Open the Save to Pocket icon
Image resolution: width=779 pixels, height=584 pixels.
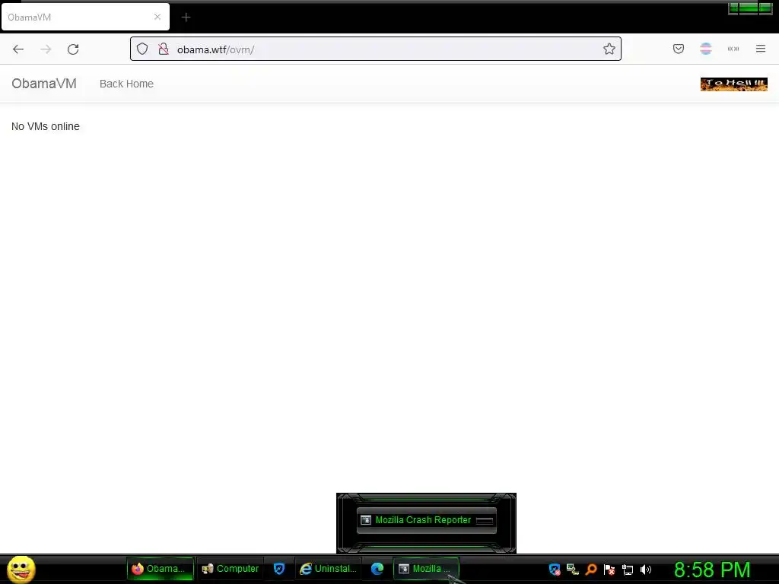pos(679,49)
